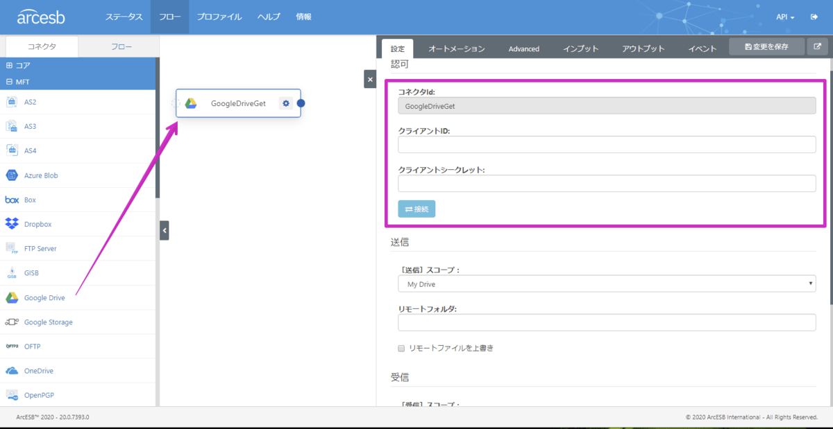This screenshot has height=429, width=833.
Task: Select the Advanced tab
Action: tap(523, 49)
